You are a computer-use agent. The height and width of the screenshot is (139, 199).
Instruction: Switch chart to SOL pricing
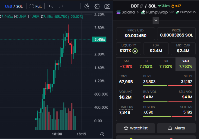click(19, 6)
